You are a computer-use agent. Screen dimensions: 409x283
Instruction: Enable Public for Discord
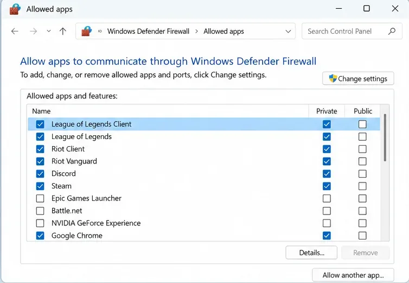pyautogui.click(x=362, y=174)
